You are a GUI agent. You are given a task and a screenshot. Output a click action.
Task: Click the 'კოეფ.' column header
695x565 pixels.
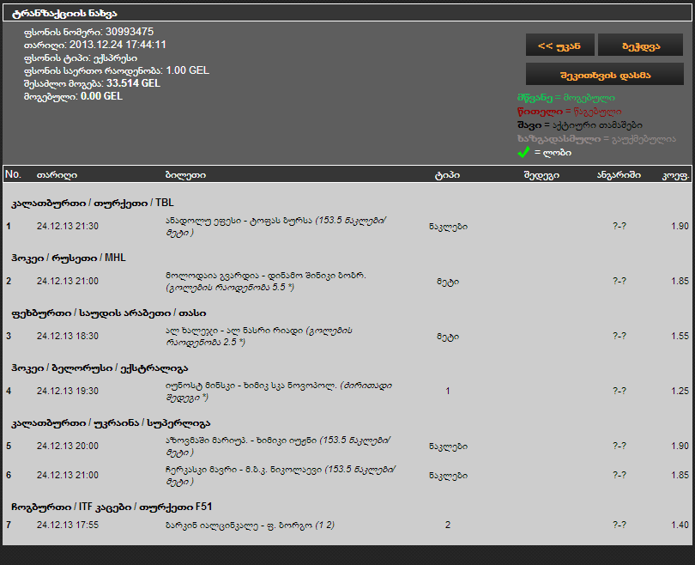pyautogui.click(x=675, y=175)
